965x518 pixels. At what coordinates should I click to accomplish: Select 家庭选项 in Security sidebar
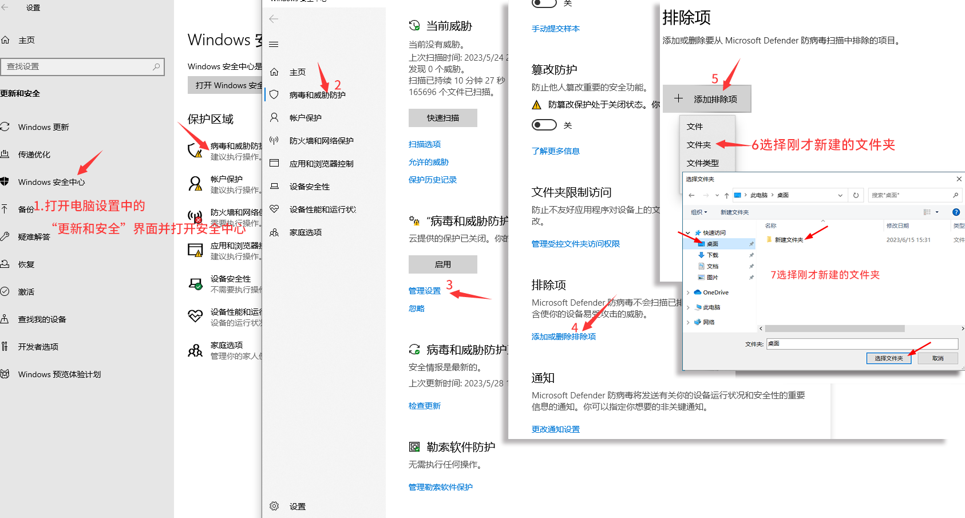pos(306,232)
